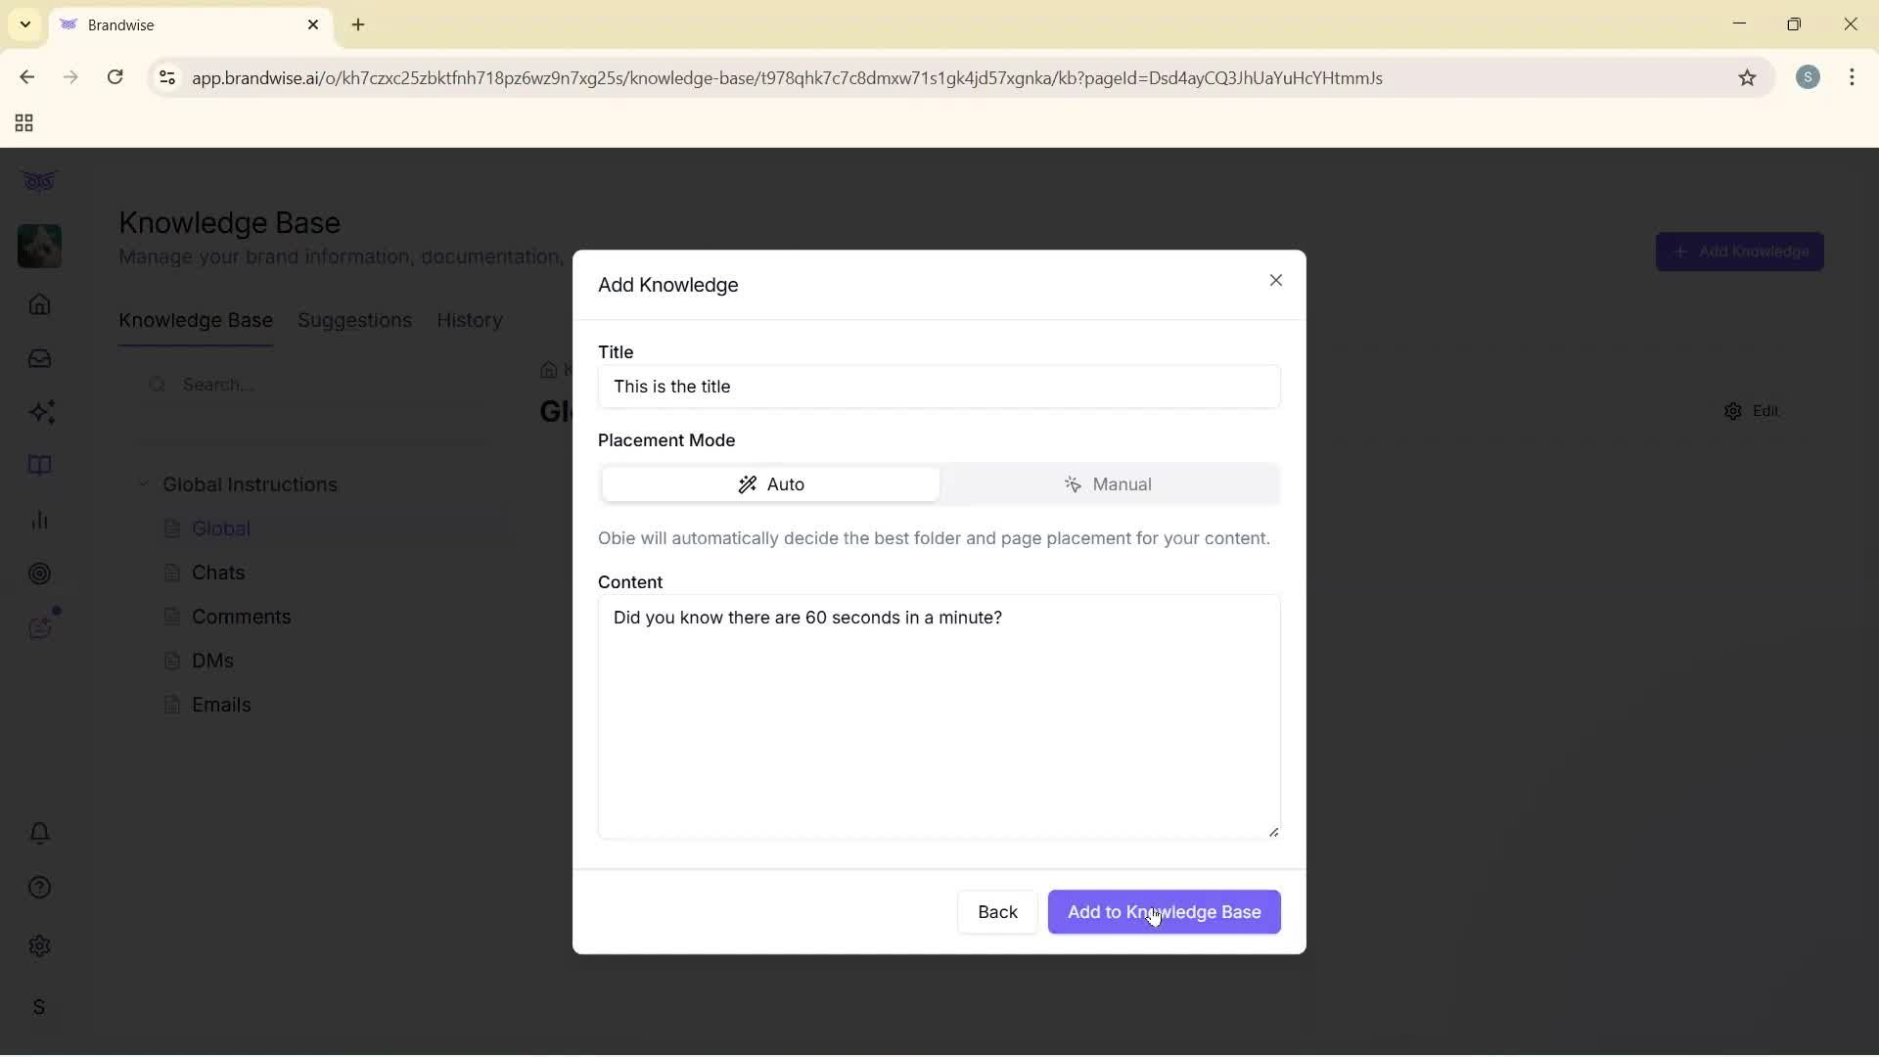
Task: Select Auto placement mode
Action: pos(769,483)
